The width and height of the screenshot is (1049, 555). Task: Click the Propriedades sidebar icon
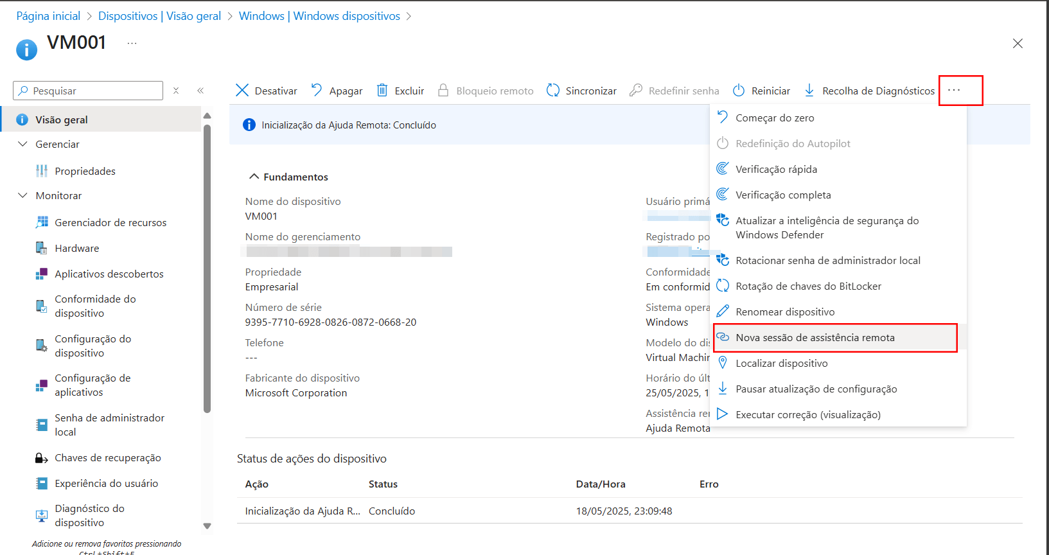coord(42,171)
